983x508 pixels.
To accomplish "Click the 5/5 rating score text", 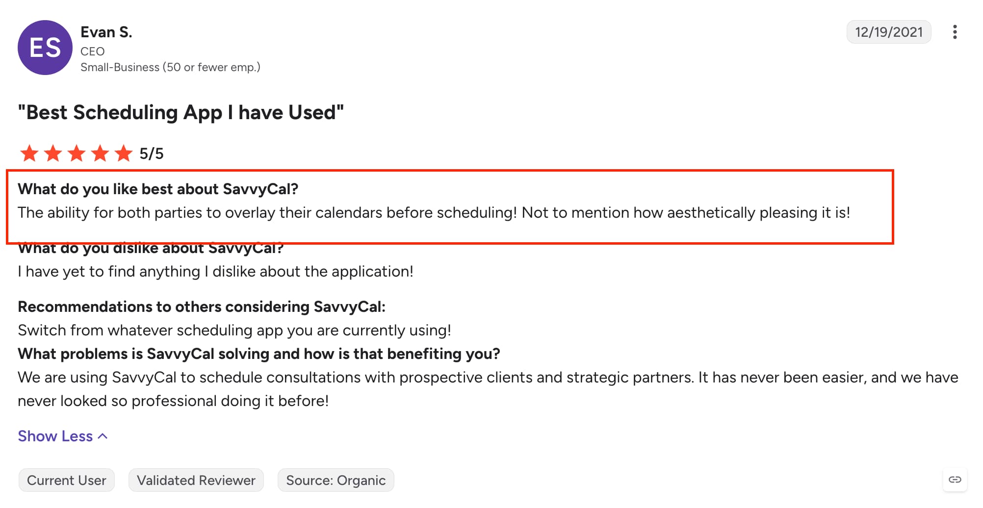I will [152, 153].
